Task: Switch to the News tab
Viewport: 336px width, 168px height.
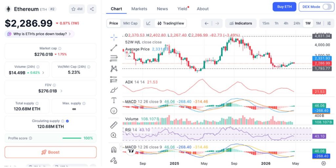Action: pyautogui.click(x=162, y=9)
